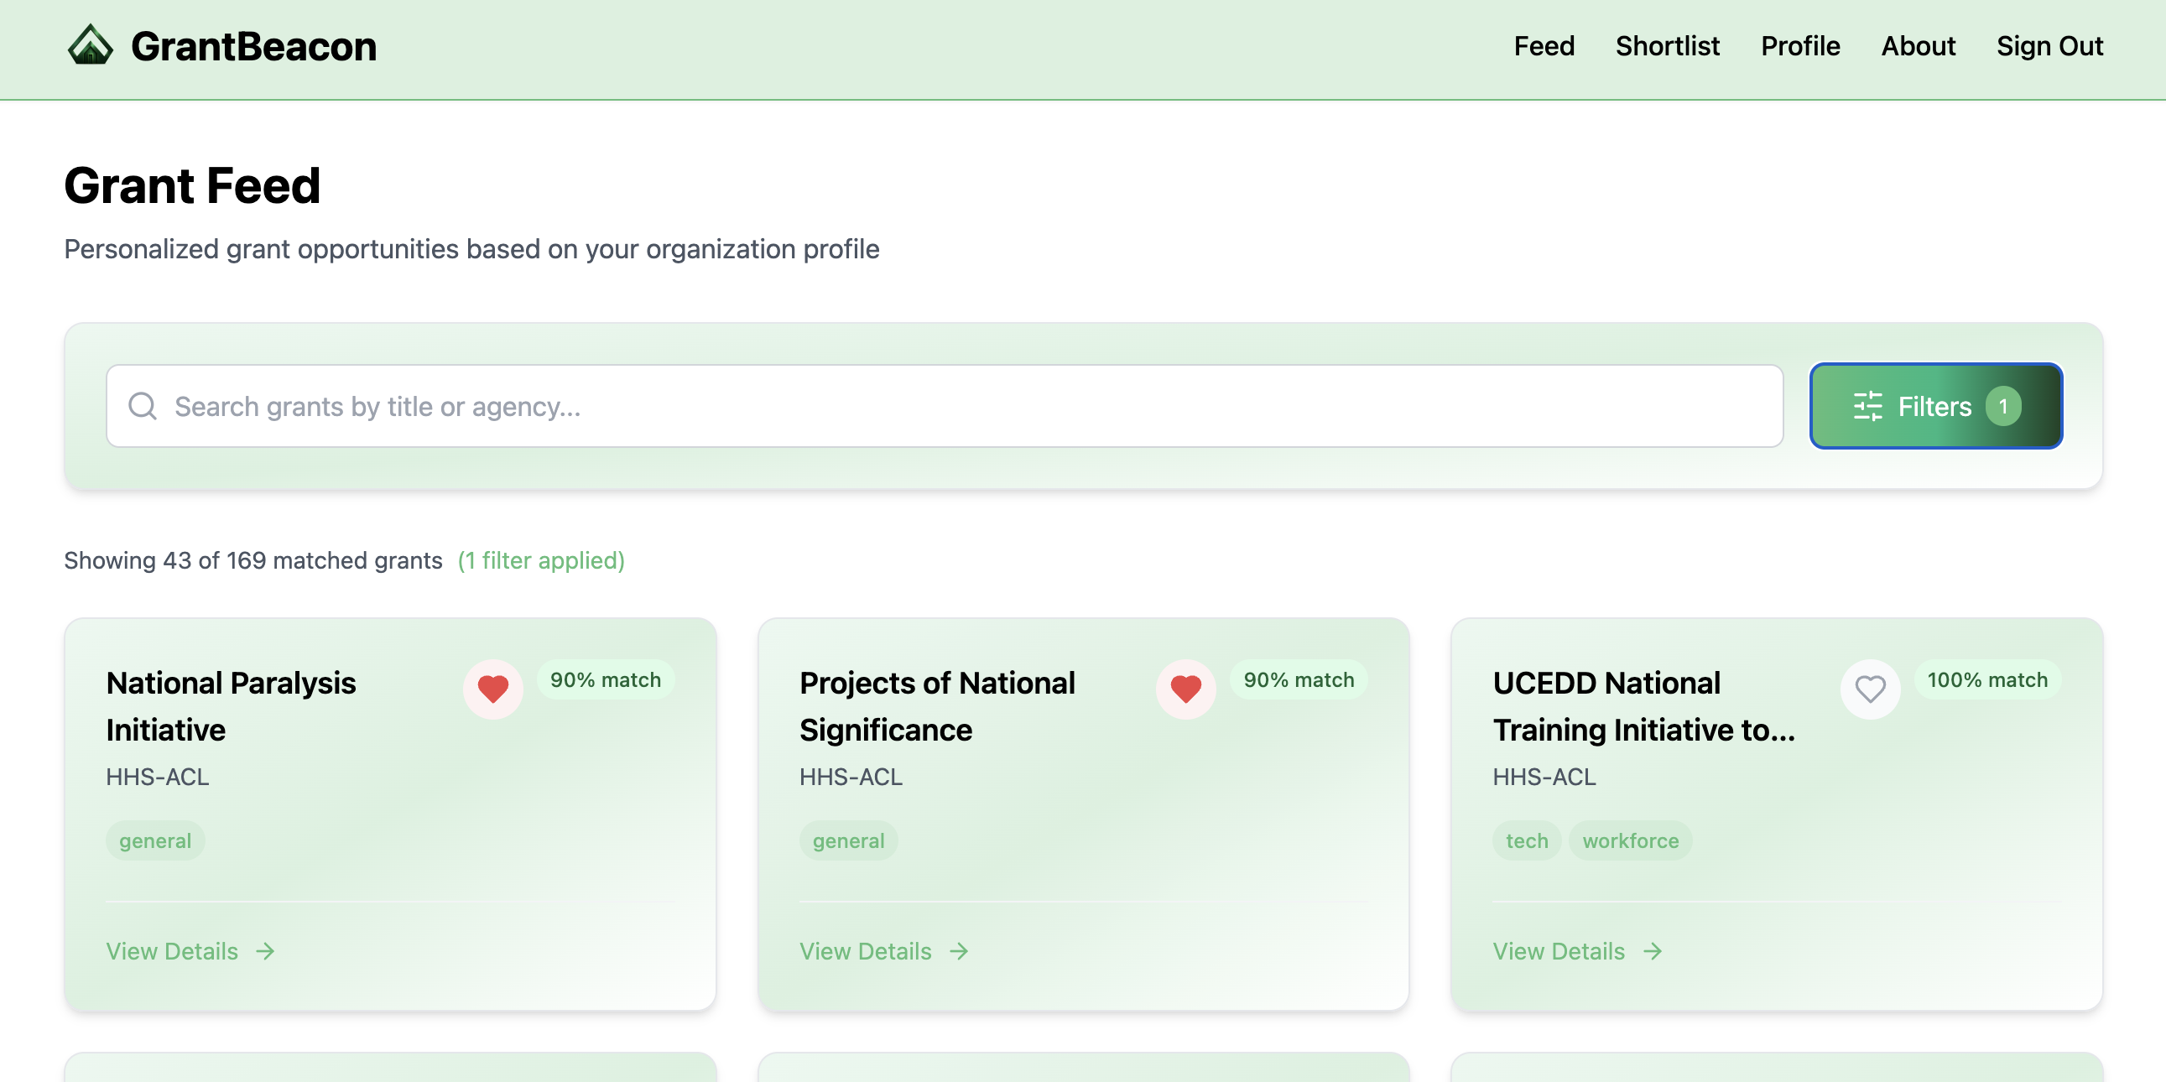Click the filter count badge
2166x1082 pixels.
pyautogui.click(x=2003, y=406)
